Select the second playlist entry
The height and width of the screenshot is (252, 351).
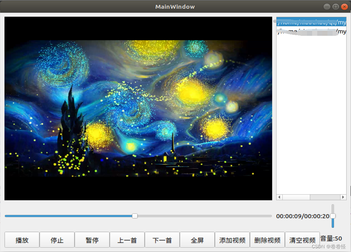point(311,31)
